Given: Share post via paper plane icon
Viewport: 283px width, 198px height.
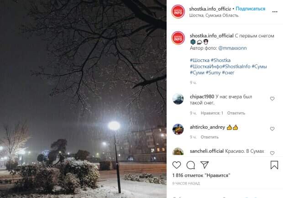Looking at the screenshot, I should point(204,165).
